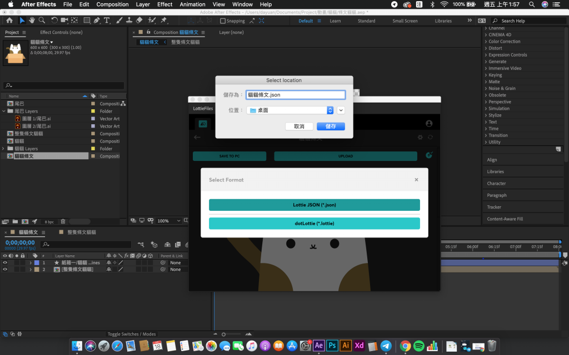
Task: Open Spotify from the Dock
Action: (x=419, y=346)
